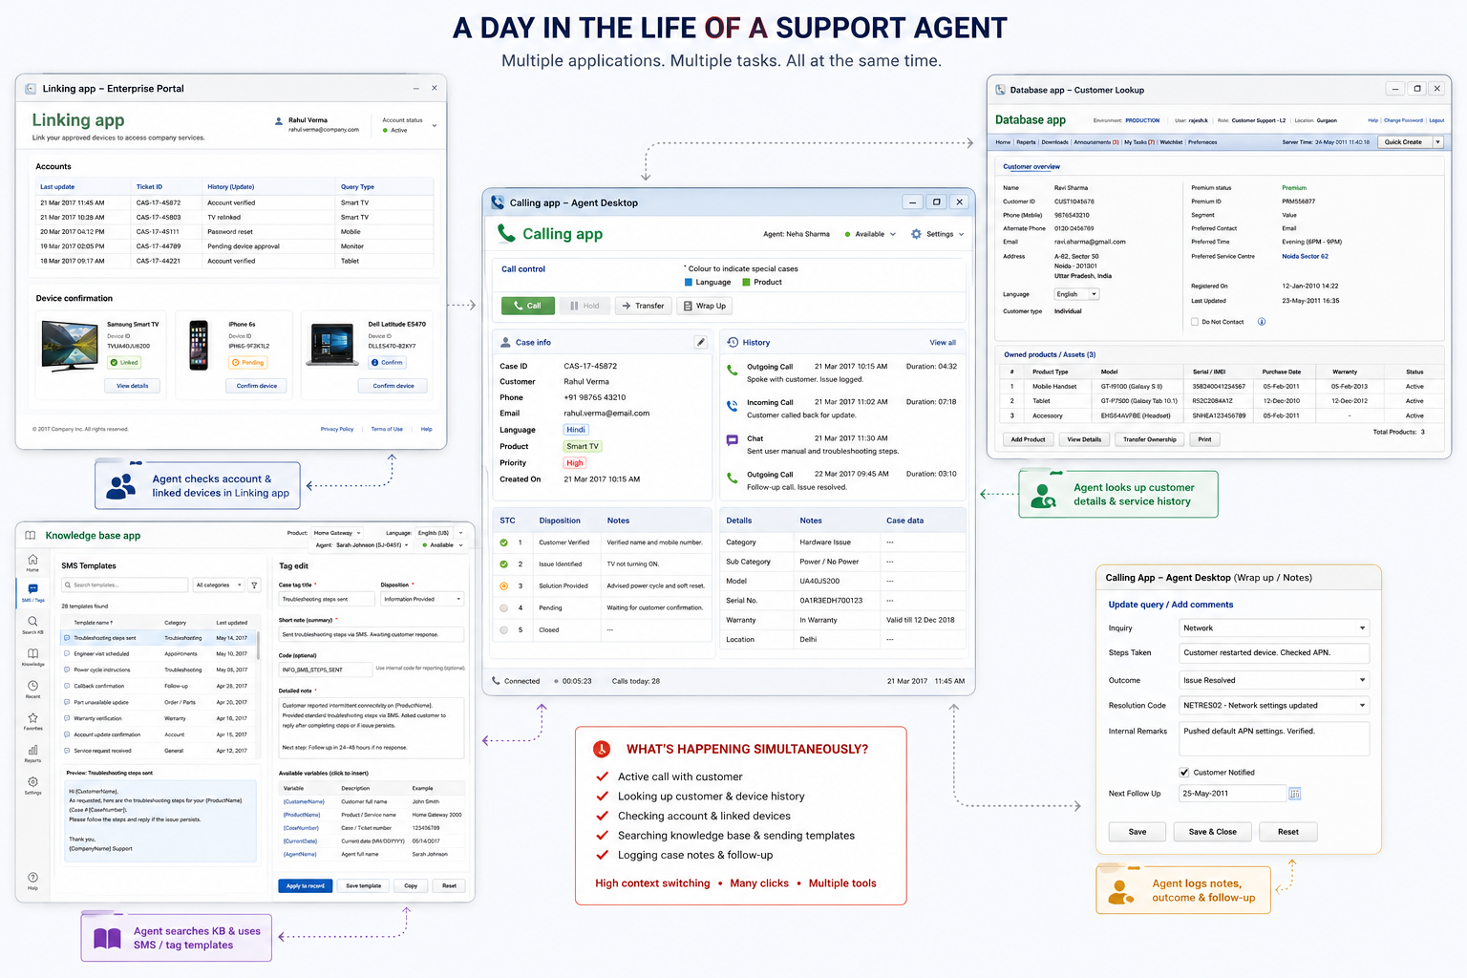Toggle the Do Not Contact checkbox
Screen dimensions: 1467x978
click(x=1195, y=322)
